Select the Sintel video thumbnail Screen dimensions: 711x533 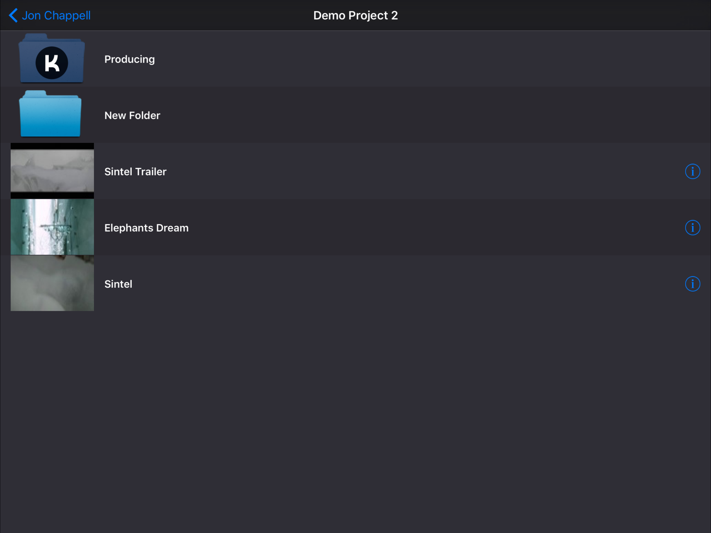pos(52,283)
